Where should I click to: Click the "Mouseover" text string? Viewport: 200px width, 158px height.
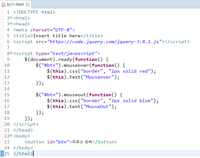click(99, 77)
